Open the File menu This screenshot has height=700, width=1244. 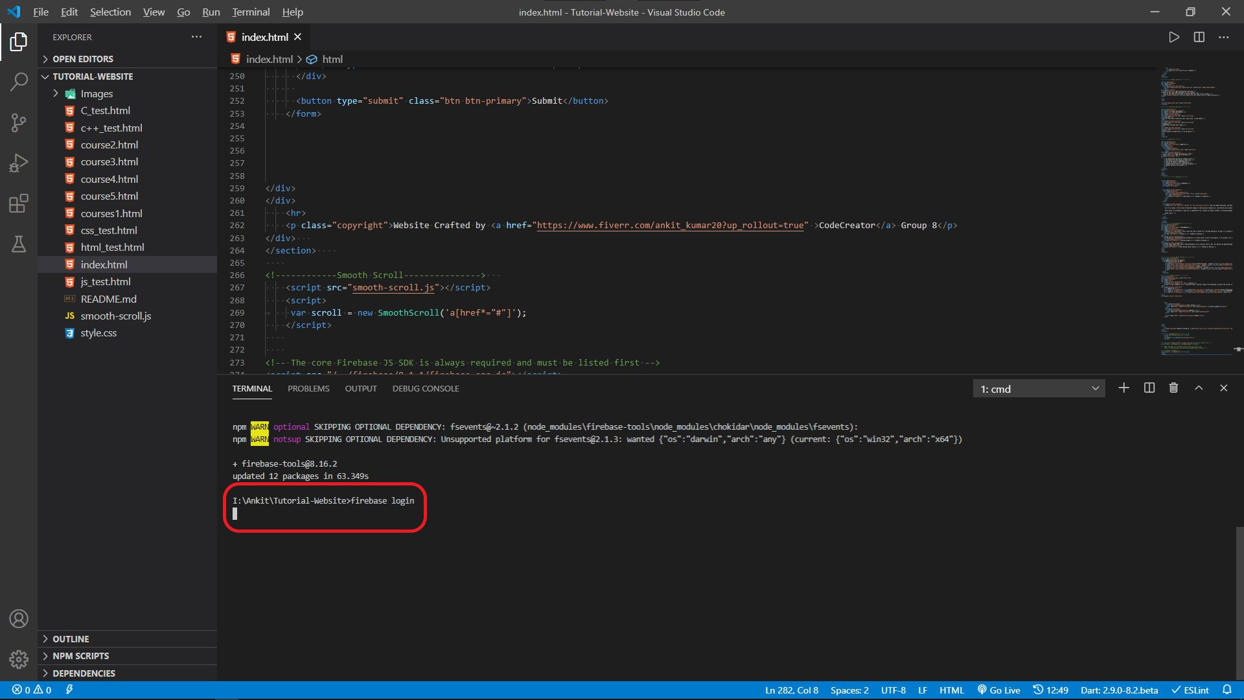click(41, 12)
